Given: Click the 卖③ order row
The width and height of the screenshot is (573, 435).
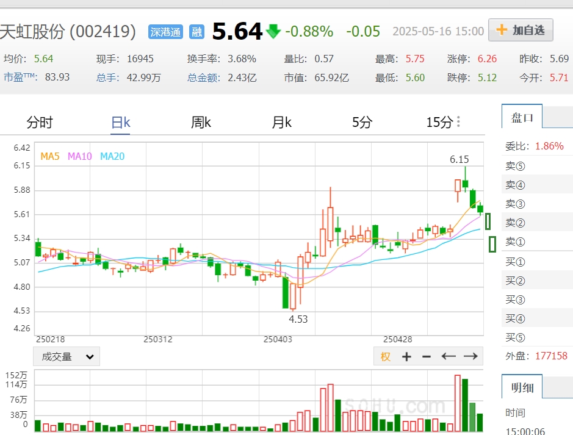Looking at the screenshot, I should coord(537,203).
